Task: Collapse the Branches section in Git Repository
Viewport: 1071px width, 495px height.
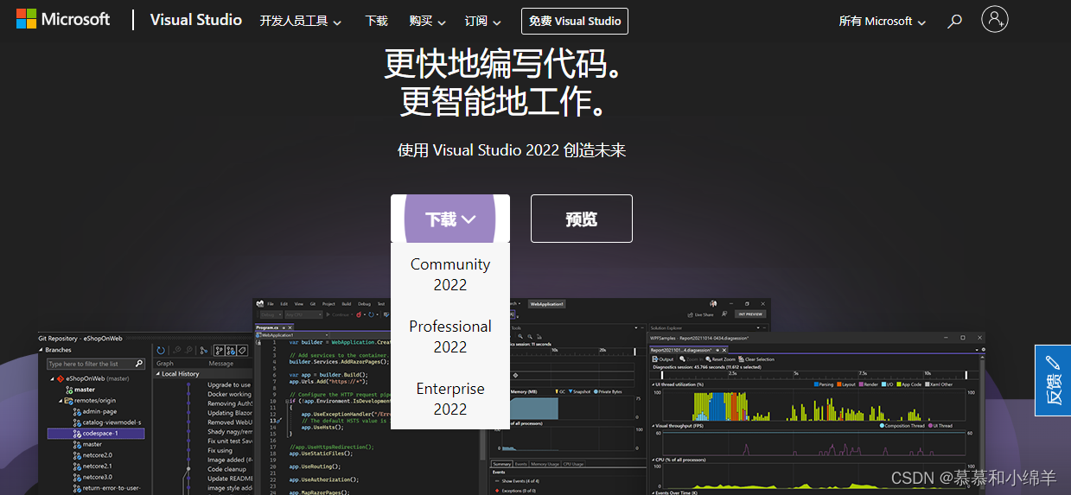Action: [41, 350]
